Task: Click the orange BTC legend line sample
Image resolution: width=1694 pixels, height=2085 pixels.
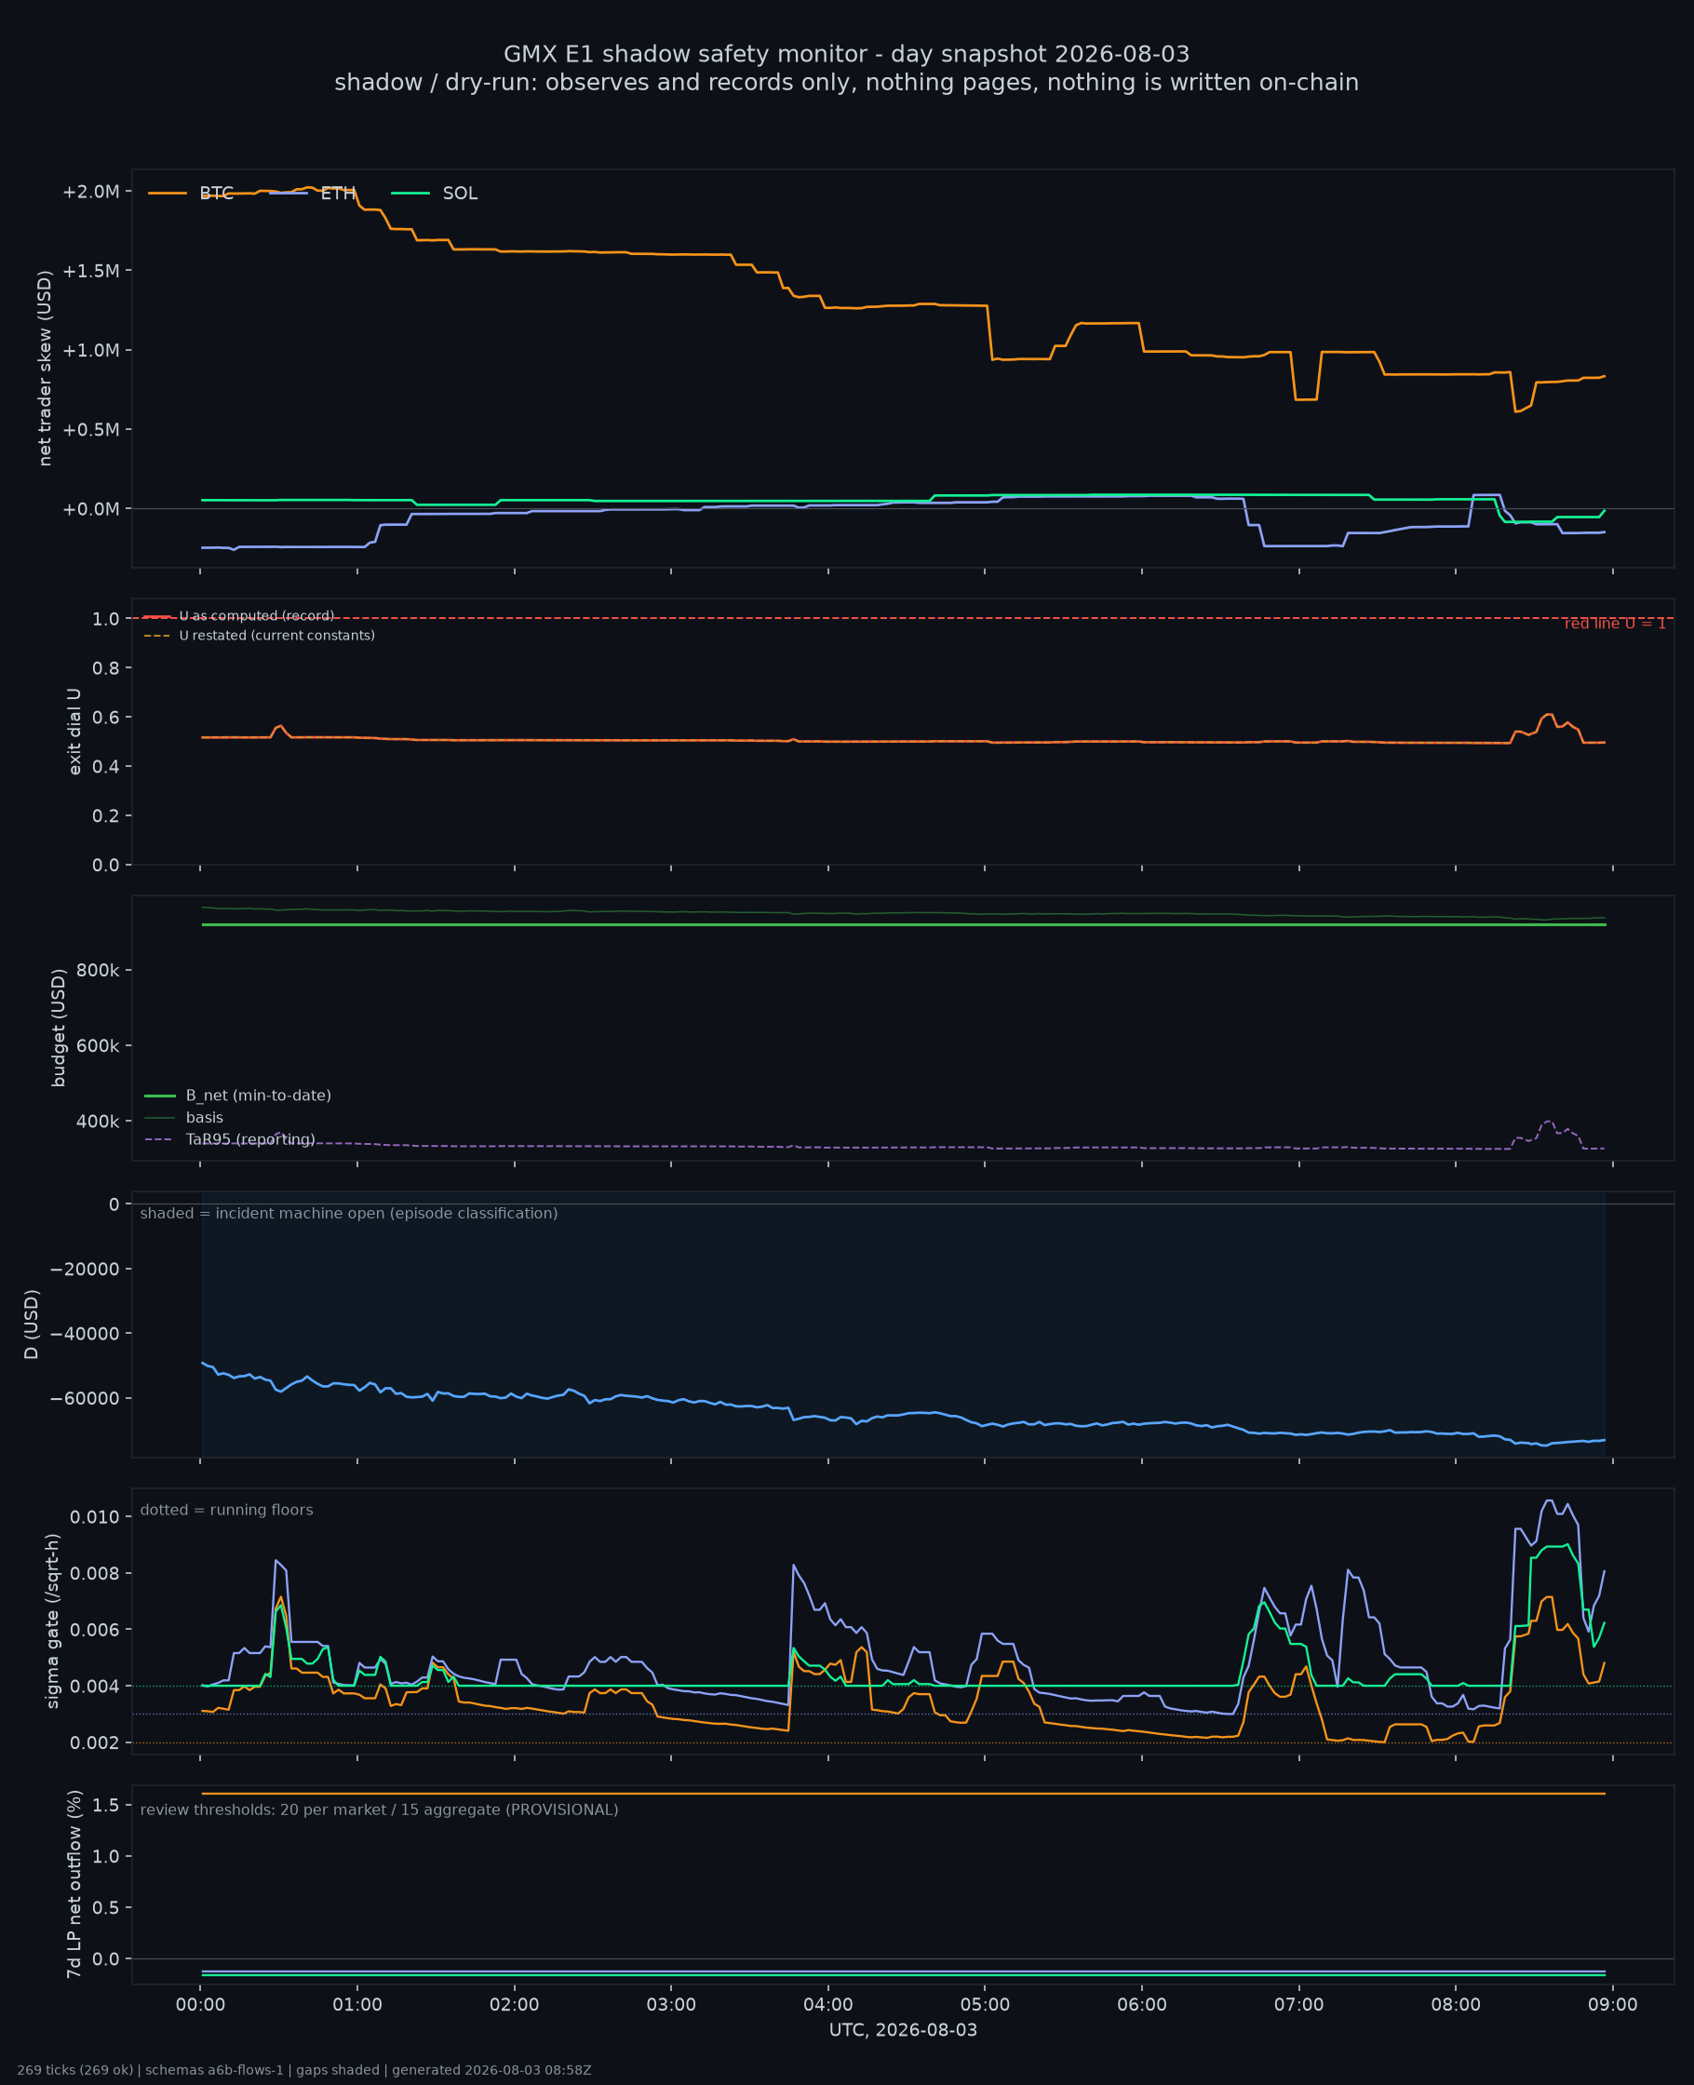Action: click(168, 194)
